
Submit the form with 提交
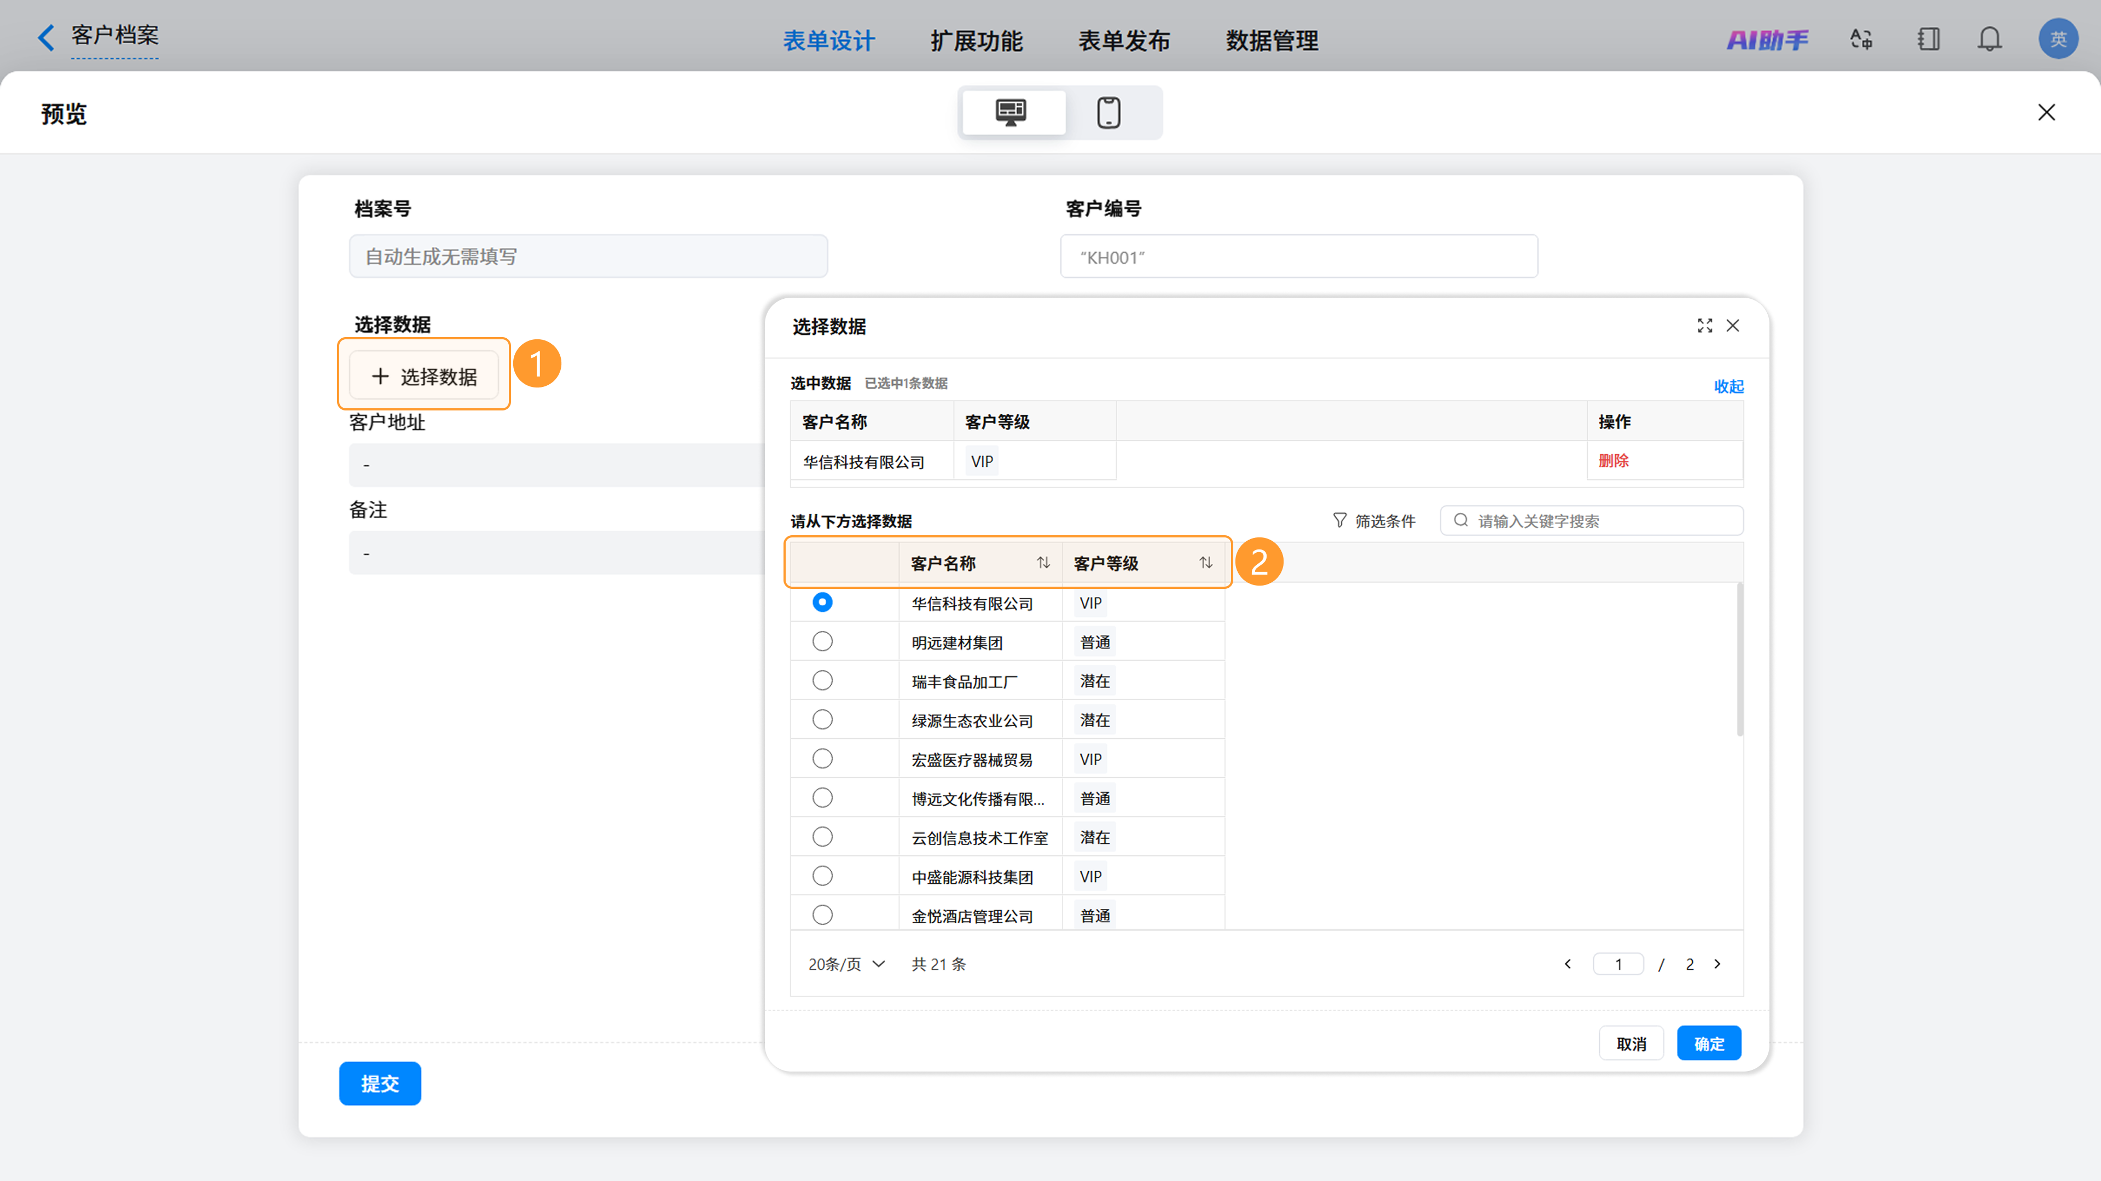click(x=380, y=1083)
